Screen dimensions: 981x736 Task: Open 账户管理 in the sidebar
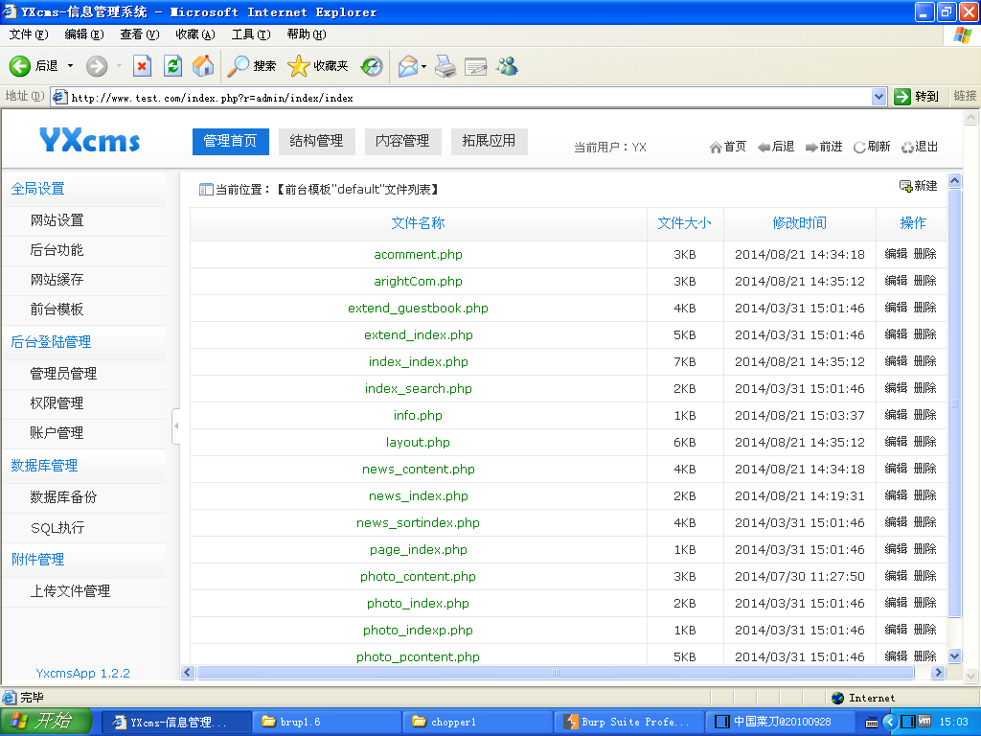57,433
